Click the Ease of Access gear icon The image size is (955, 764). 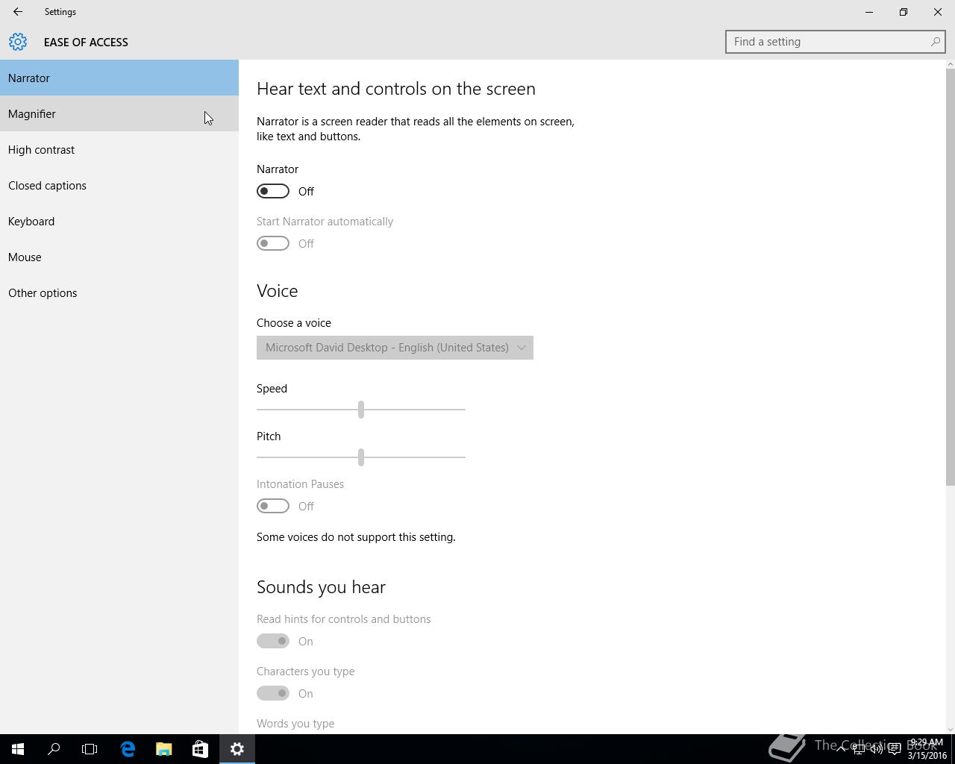coord(18,42)
